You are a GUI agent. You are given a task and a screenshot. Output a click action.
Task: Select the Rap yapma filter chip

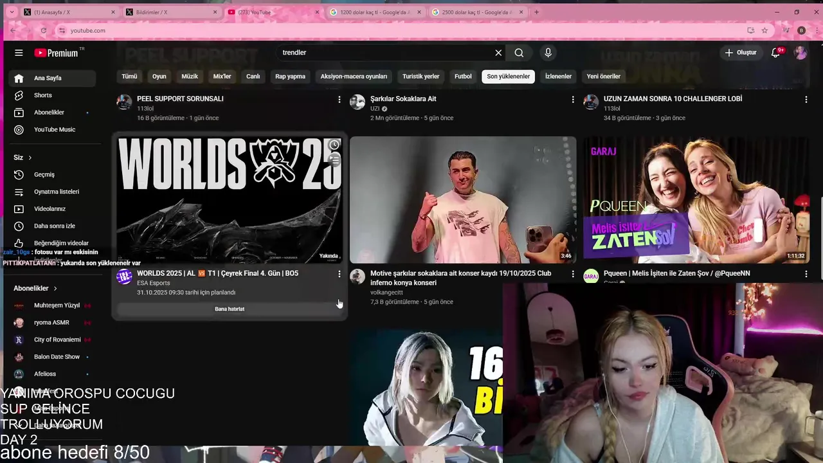(x=290, y=77)
